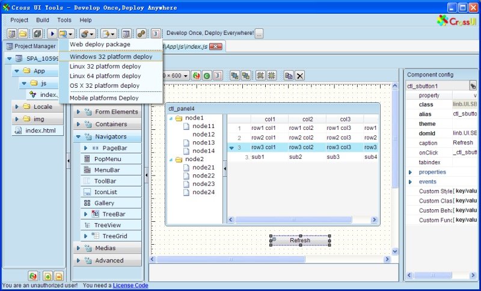The image size is (481, 291).
Task: Open the Build menu
Action: tap(43, 20)
